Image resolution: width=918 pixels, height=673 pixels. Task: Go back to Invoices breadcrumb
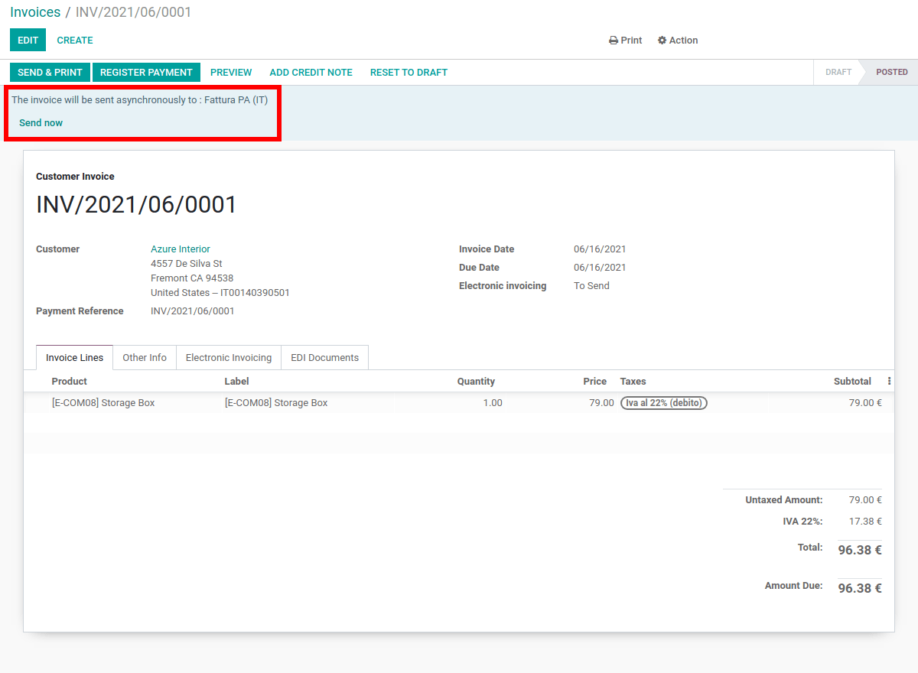tap(35, 12)
